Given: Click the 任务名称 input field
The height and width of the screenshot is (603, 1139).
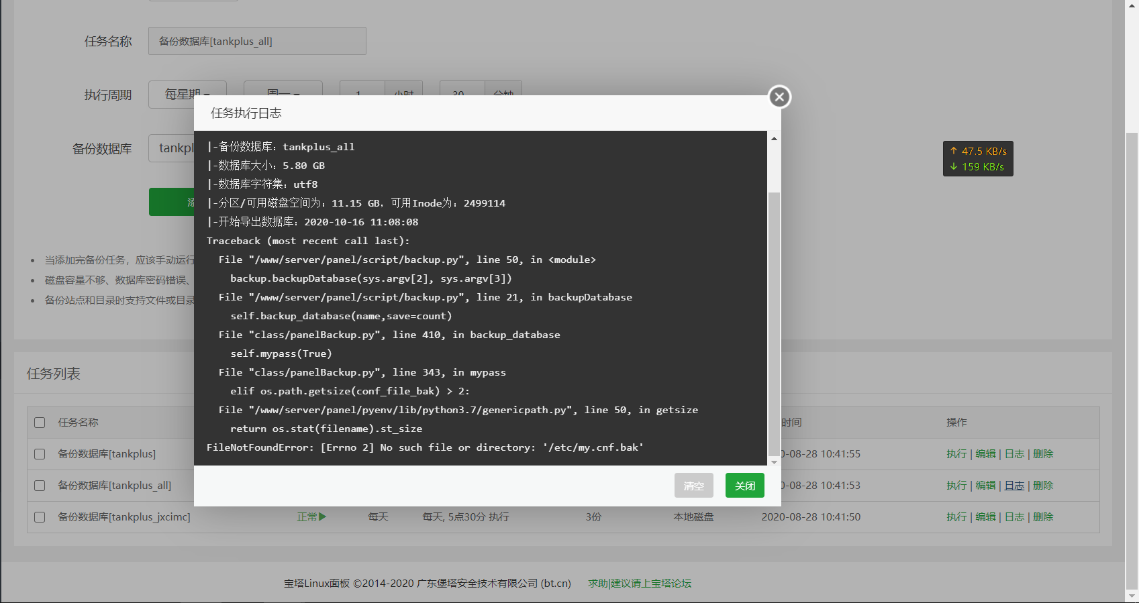Looking at the screenshot, I should (257, 41).
